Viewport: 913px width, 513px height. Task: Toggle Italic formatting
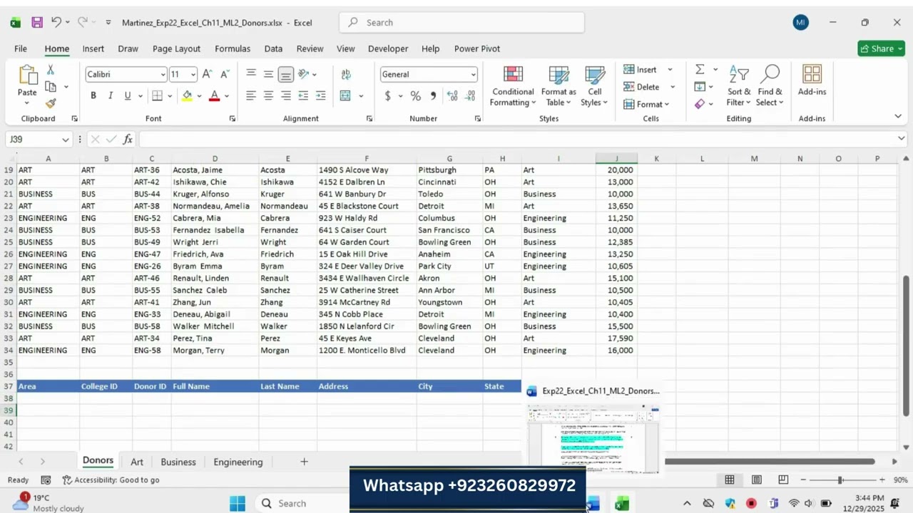pyautogui.click(x=111, y=95)
